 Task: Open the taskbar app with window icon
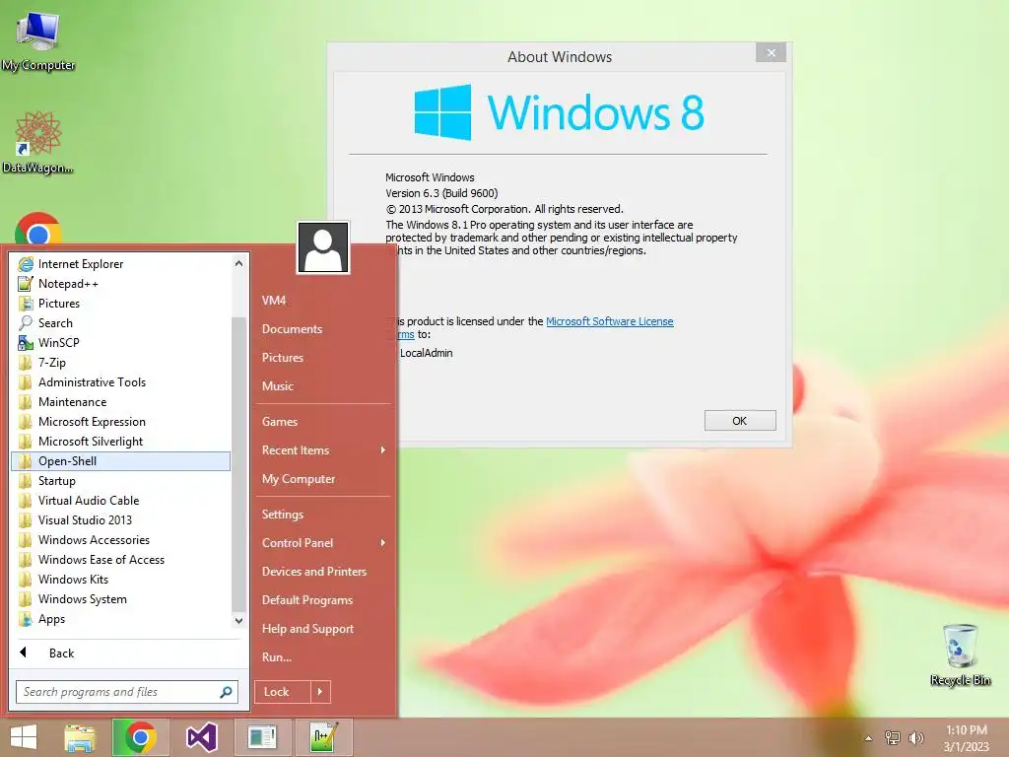click(262, 737)
